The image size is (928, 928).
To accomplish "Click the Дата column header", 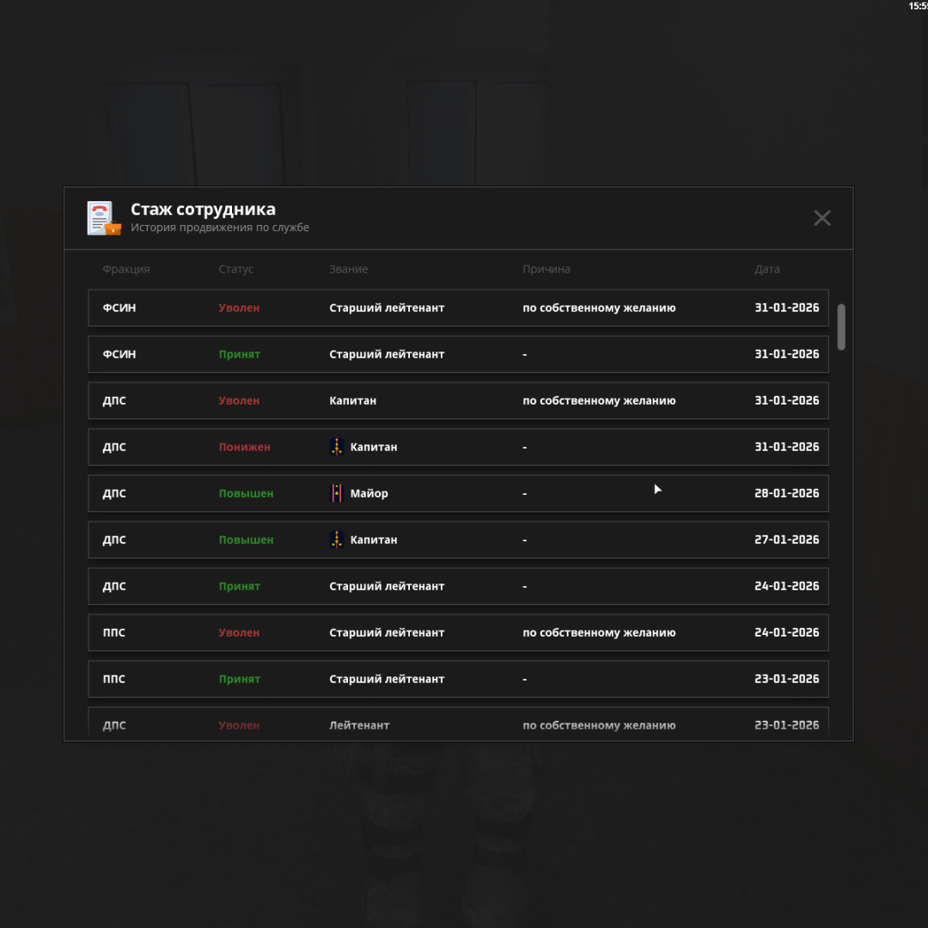I will [x=766, y=269].
